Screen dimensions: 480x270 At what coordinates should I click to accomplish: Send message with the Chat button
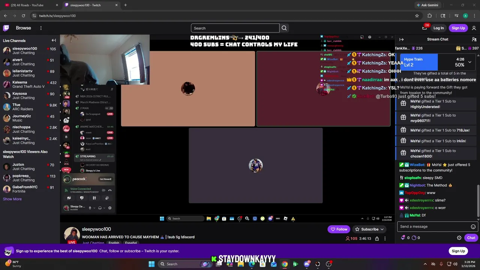pos(471,238)
